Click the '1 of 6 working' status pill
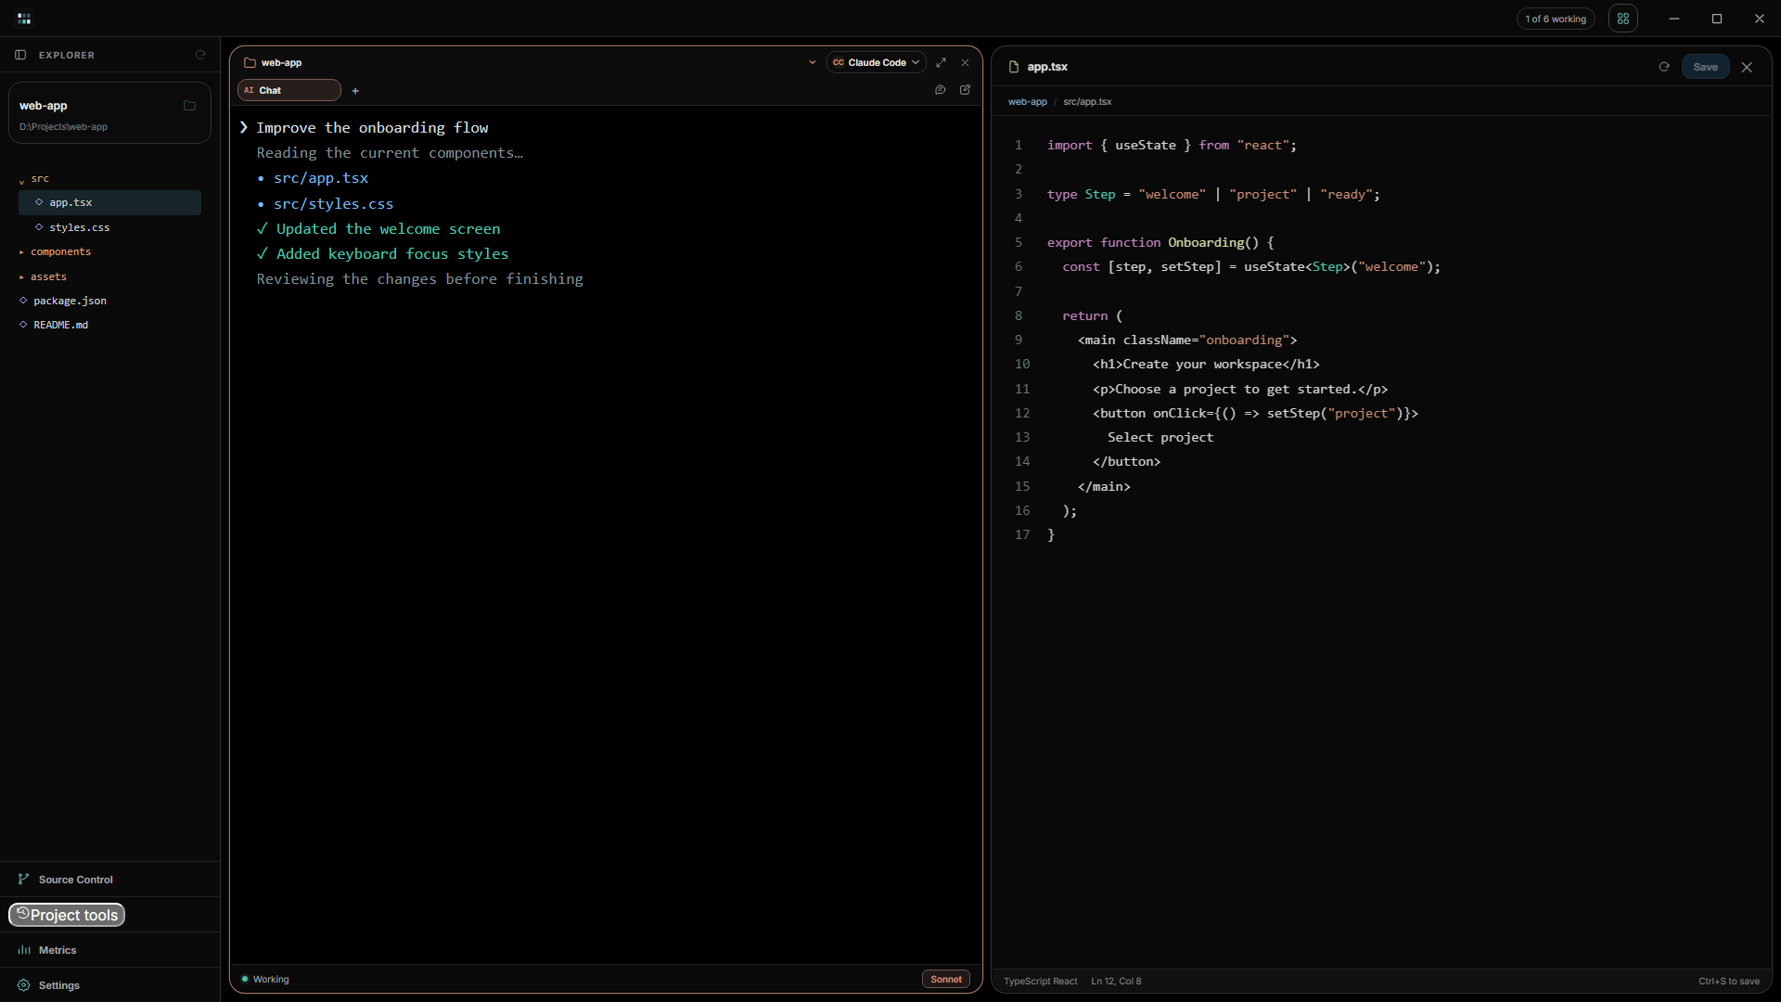This screenshot has height=1002, width=1781. tap(1556, 19)
